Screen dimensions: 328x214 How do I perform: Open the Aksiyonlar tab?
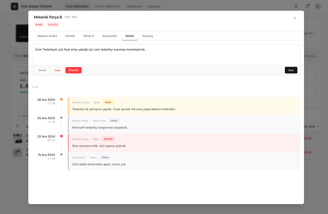(x=110, y=36)
